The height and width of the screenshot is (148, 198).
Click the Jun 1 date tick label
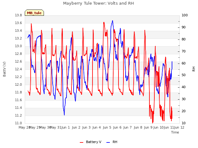click(x=66, y=127)
